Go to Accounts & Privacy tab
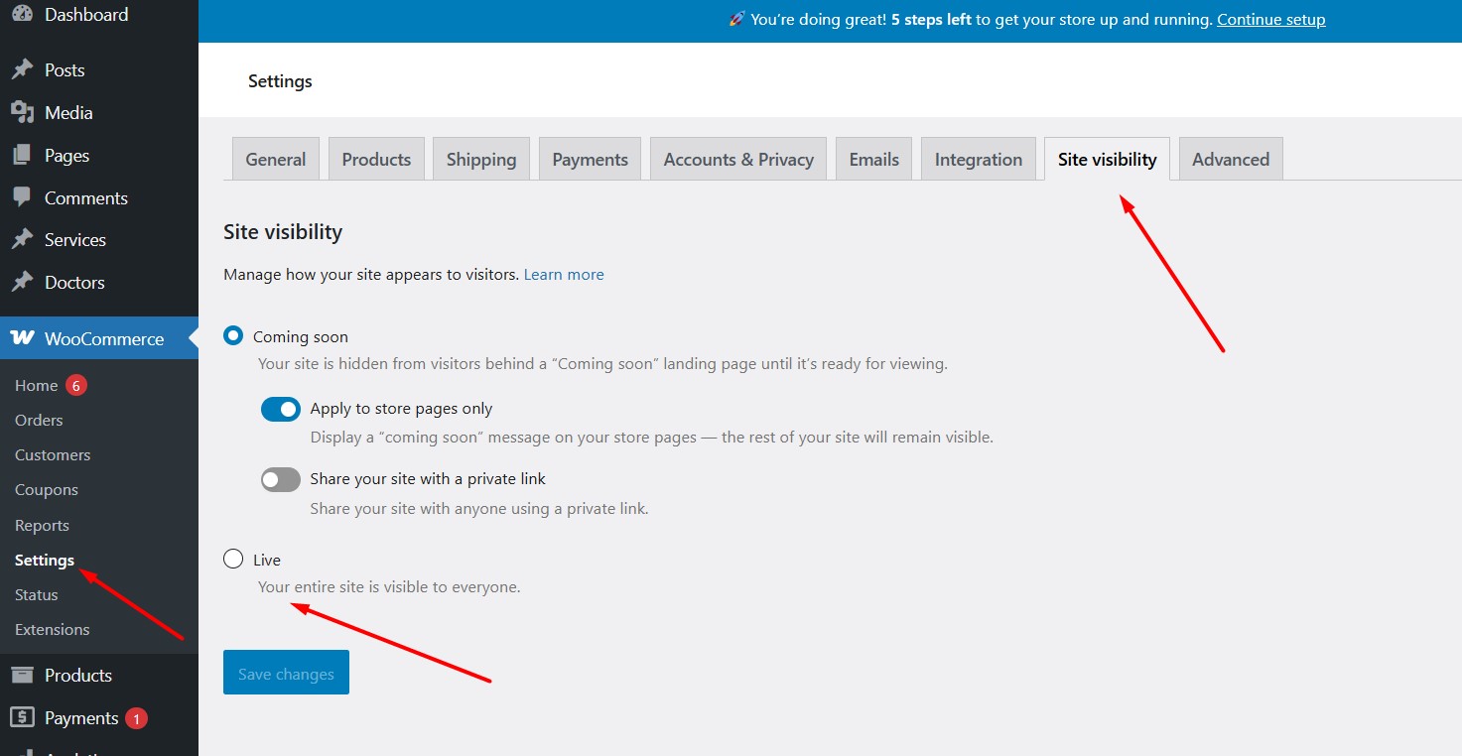Screen dimensions: 1462x756 pos(738,159)
